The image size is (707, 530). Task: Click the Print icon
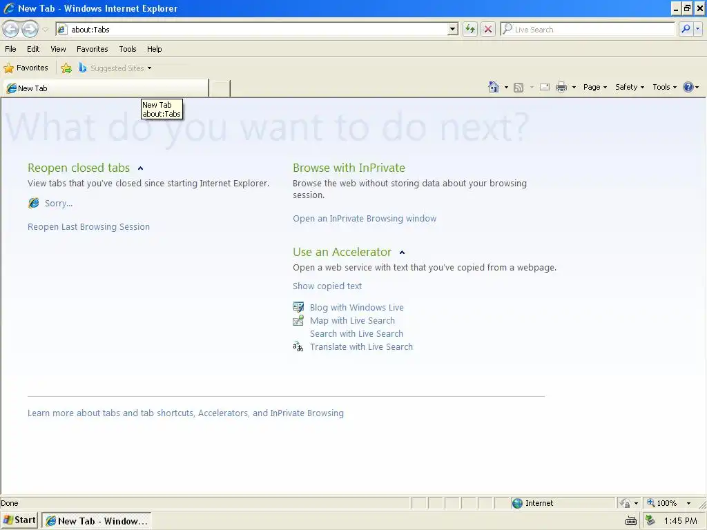coord(561,87)
